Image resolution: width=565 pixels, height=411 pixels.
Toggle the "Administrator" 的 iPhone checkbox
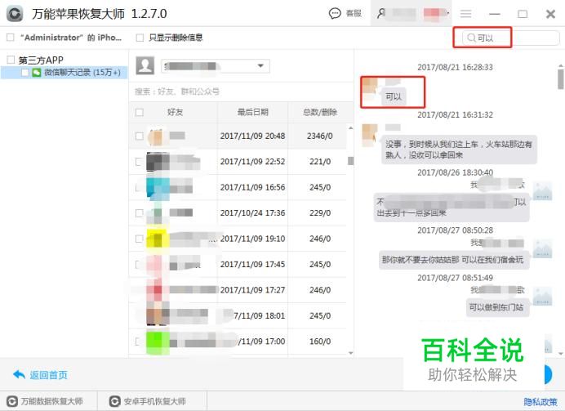click(x=11, y=37)
